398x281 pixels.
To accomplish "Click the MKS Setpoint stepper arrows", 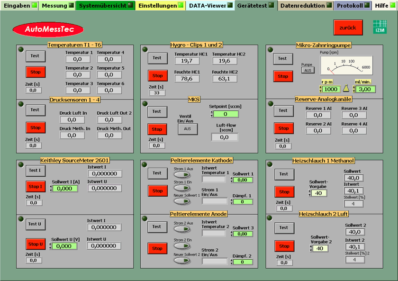I will click(212, 114).
